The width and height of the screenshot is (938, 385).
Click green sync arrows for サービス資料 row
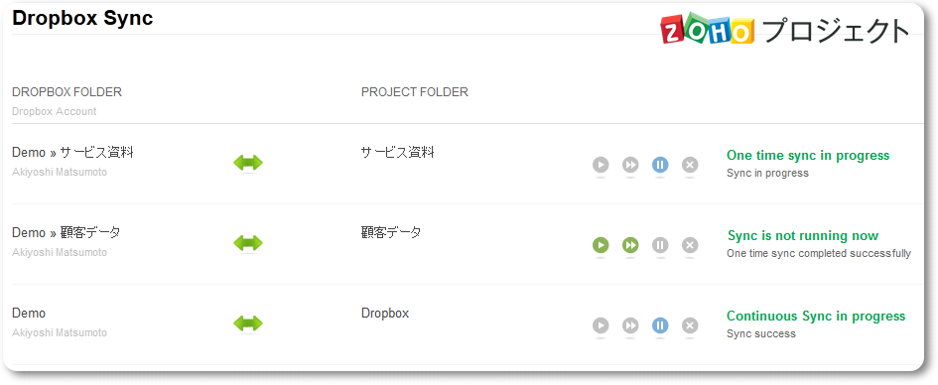click(248, 163)
